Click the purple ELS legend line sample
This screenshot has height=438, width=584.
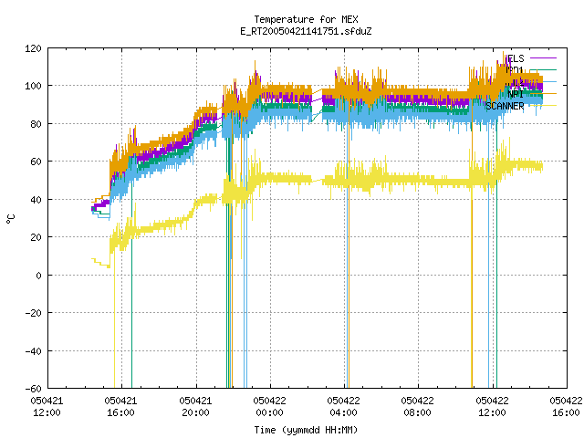pos(544,58)
